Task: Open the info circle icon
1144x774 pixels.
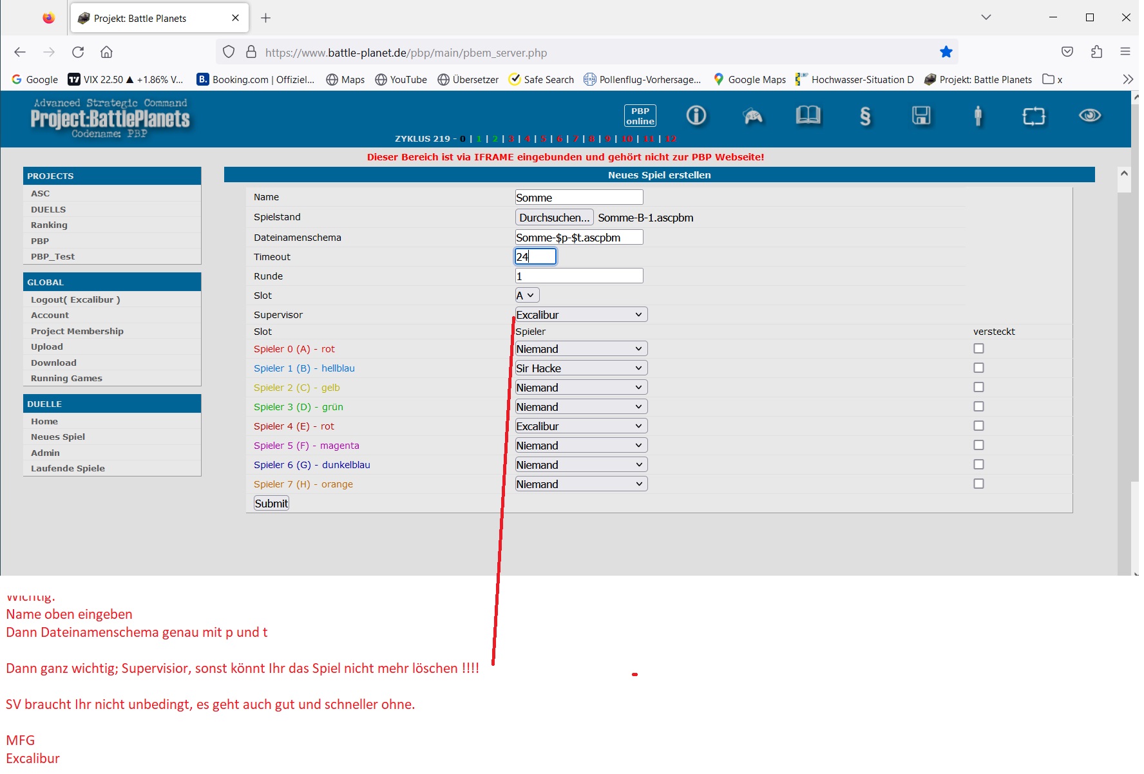Action: point(696,116)
